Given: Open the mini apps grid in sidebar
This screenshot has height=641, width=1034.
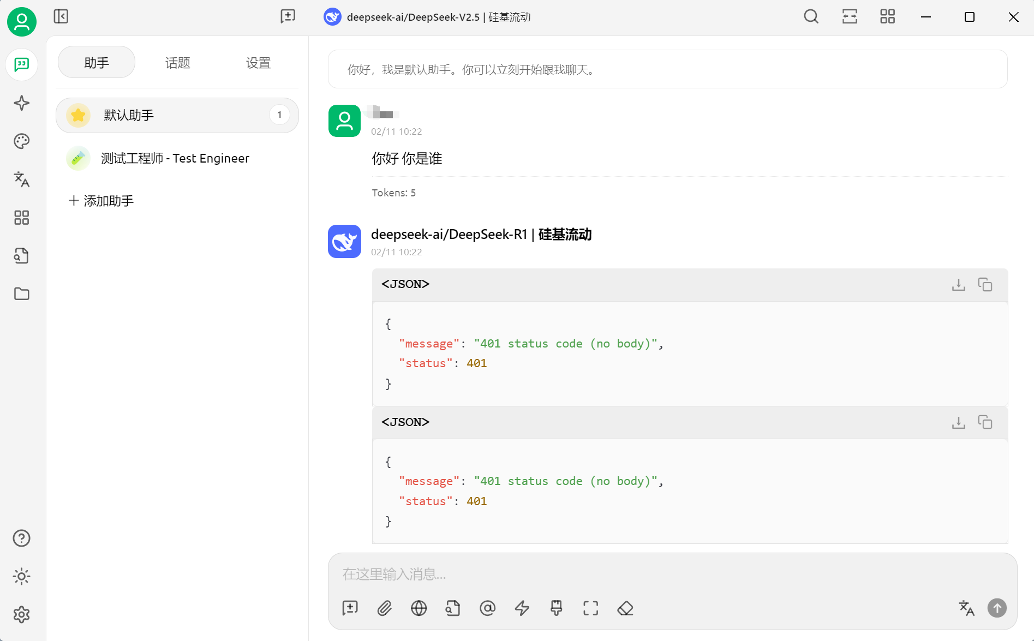Looking at the screenshot, I should tap(22, 218).
